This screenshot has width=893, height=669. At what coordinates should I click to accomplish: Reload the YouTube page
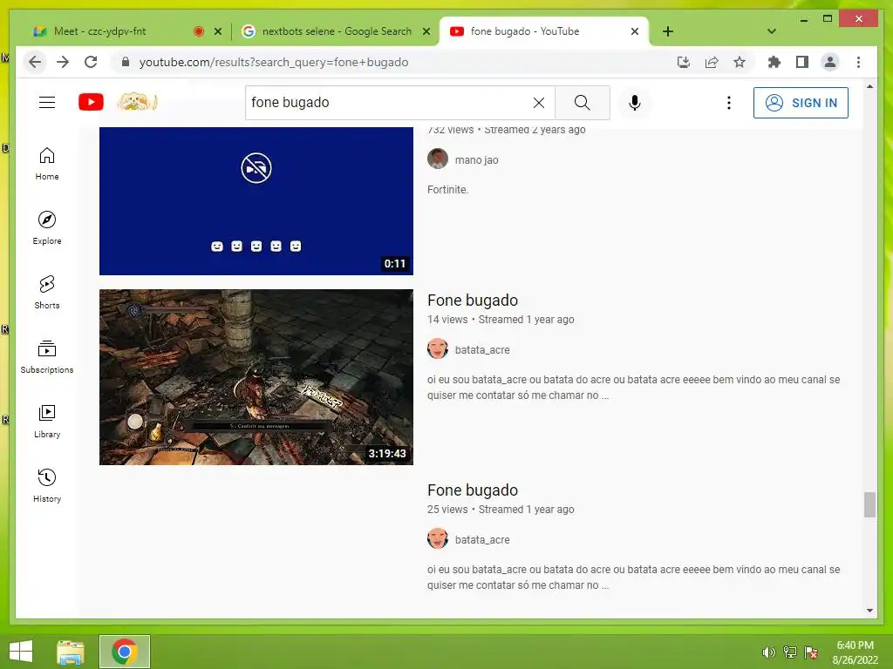pyautogui.click(x=91, y=62)
